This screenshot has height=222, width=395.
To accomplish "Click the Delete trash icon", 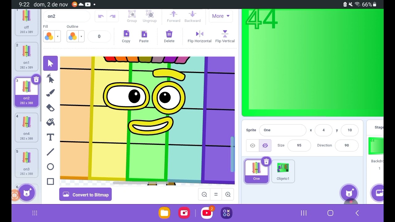I will click(169, 34).
